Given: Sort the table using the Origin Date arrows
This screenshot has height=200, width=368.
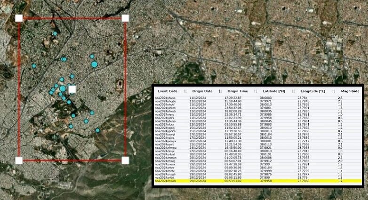Looking at the screenshot, I should [x=220, y=91].
